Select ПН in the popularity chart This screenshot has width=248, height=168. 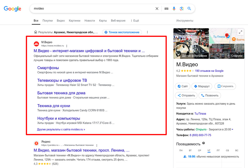181,150
